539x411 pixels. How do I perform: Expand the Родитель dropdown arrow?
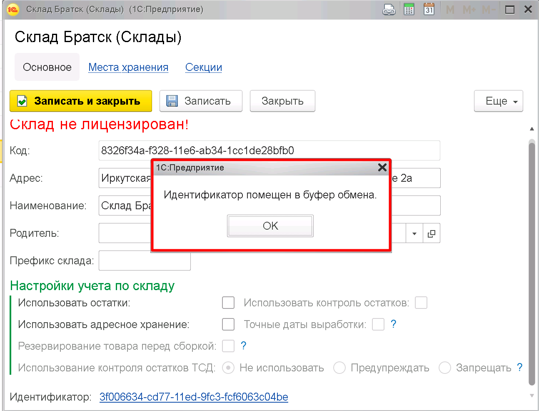(x=414, y=233)
